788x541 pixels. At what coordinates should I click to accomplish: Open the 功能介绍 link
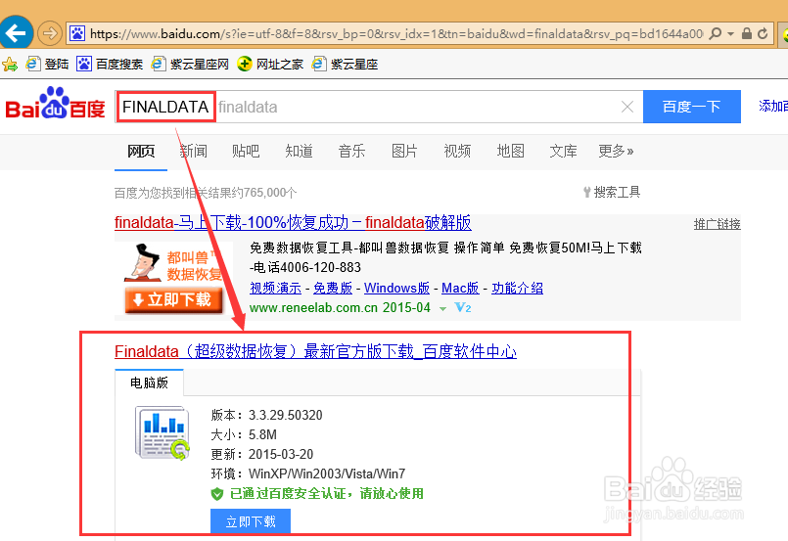coord(518,288)
